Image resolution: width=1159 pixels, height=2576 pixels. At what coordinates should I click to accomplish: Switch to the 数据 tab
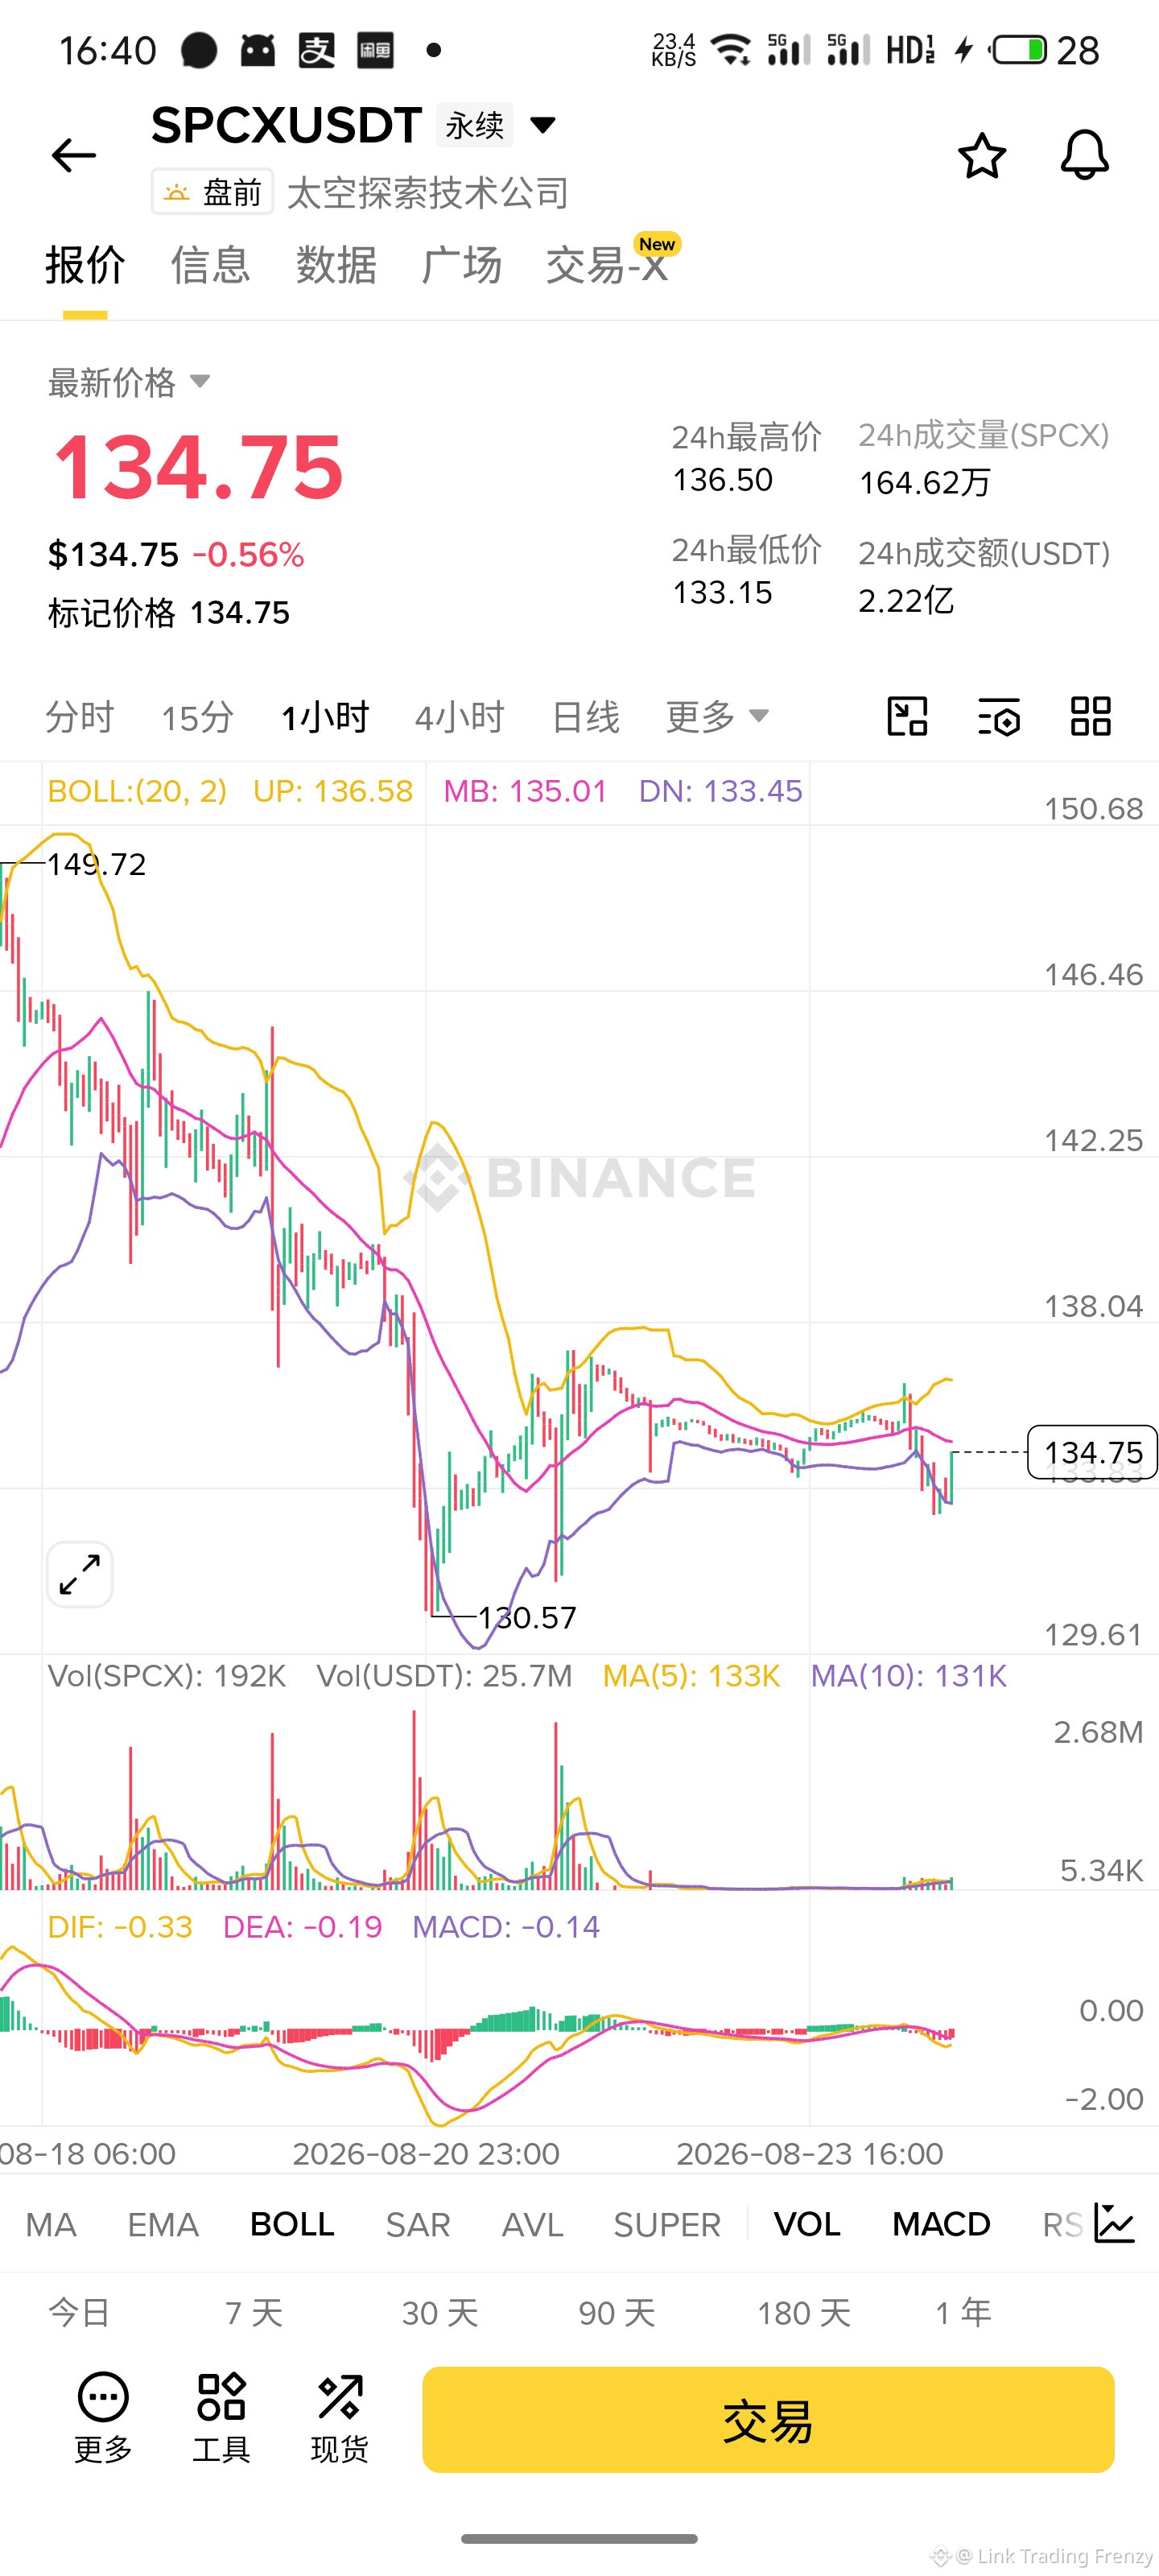coord(336,265)
